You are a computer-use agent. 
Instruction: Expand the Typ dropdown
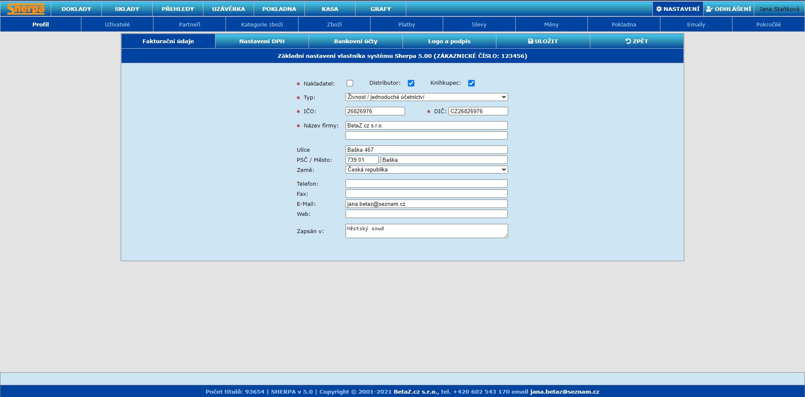(x=426, y=97)
